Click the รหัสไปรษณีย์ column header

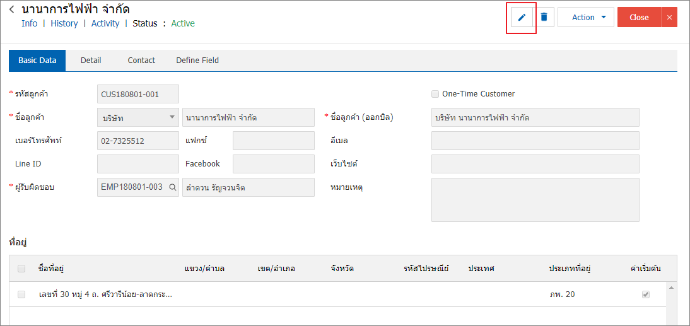(426, 269)
